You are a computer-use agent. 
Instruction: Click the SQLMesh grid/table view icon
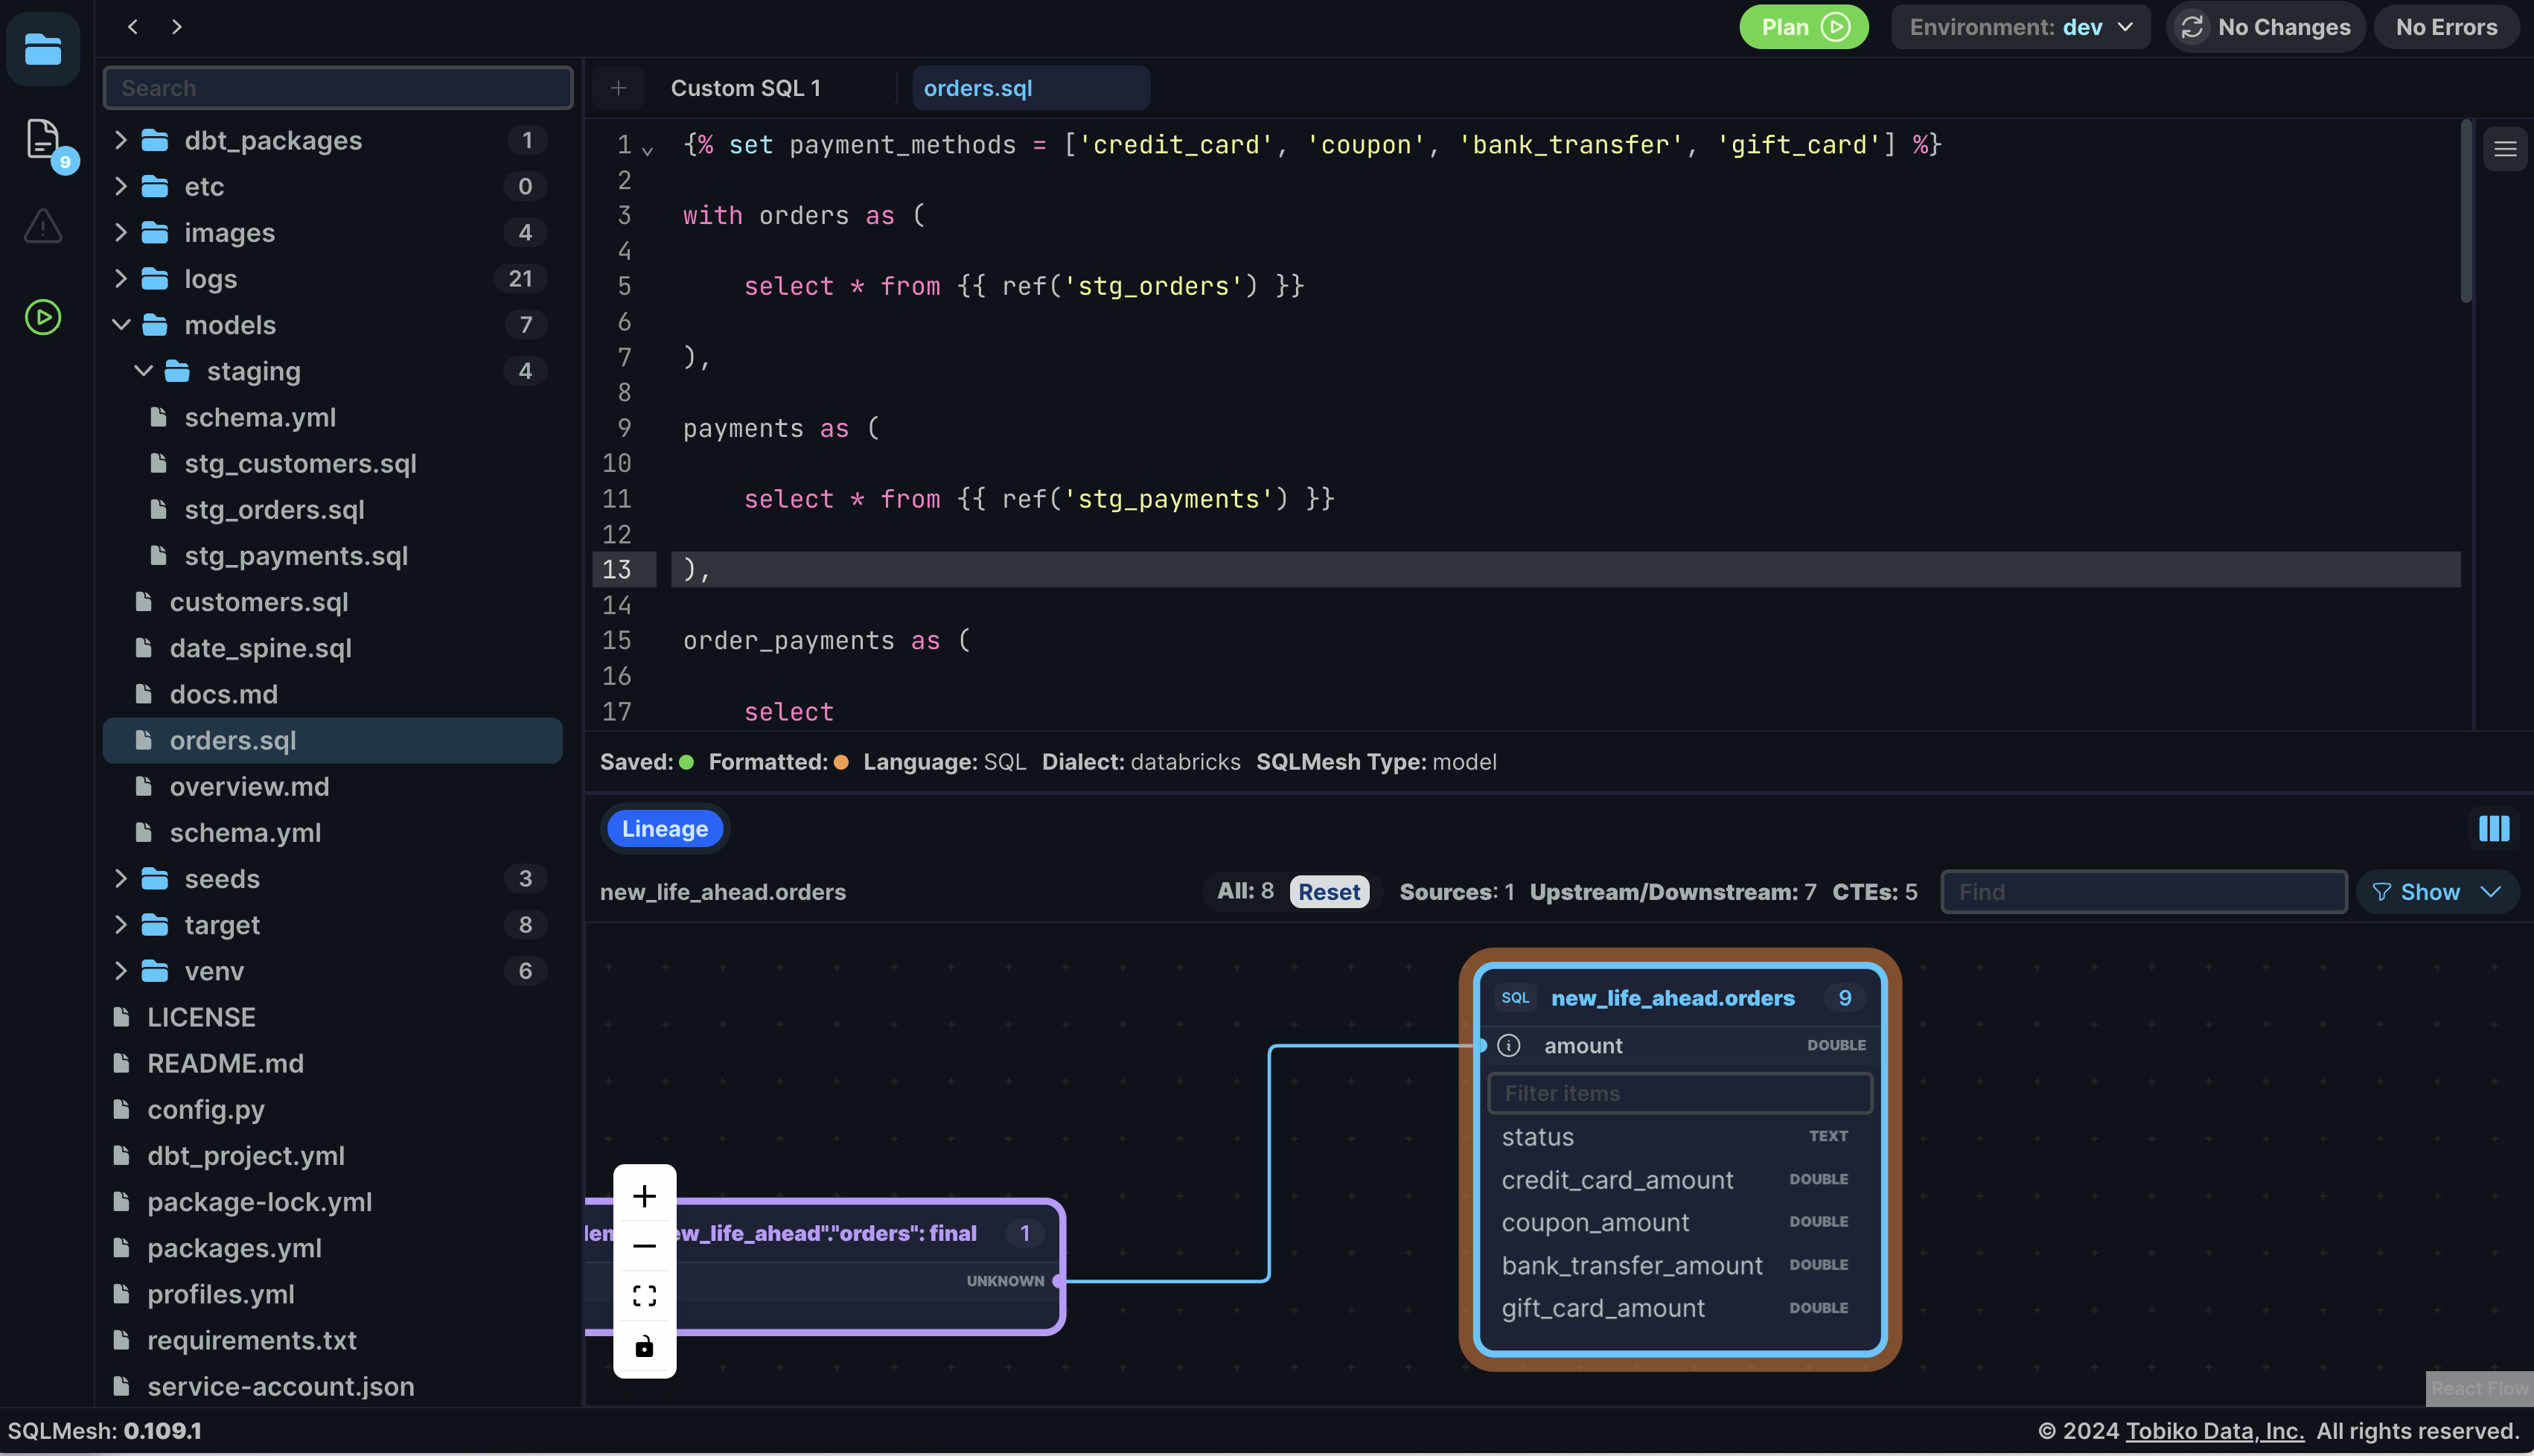pyautogui.click(x=2494, y=828)
